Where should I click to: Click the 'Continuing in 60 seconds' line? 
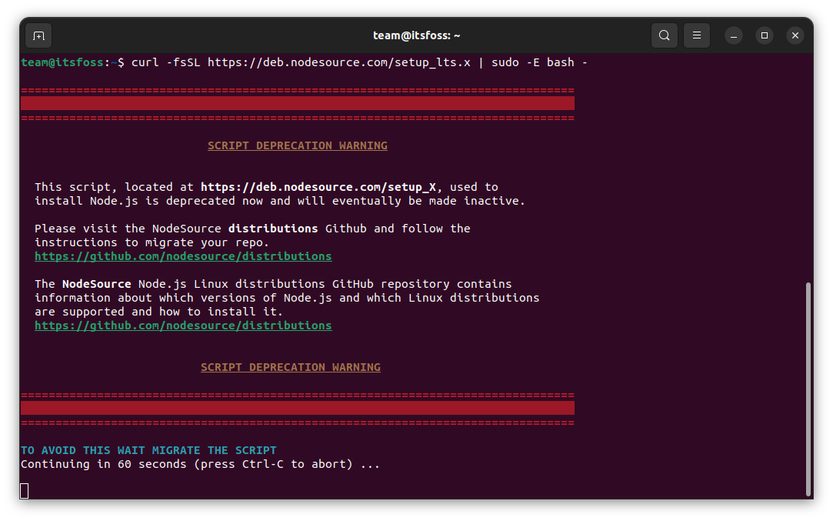200,464
